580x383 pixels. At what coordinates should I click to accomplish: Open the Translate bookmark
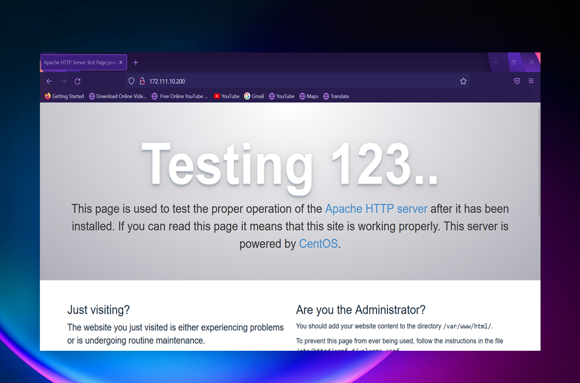[x=336, y=96]
